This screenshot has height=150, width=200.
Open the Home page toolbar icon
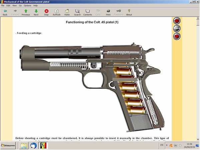(x=67, y=12)
